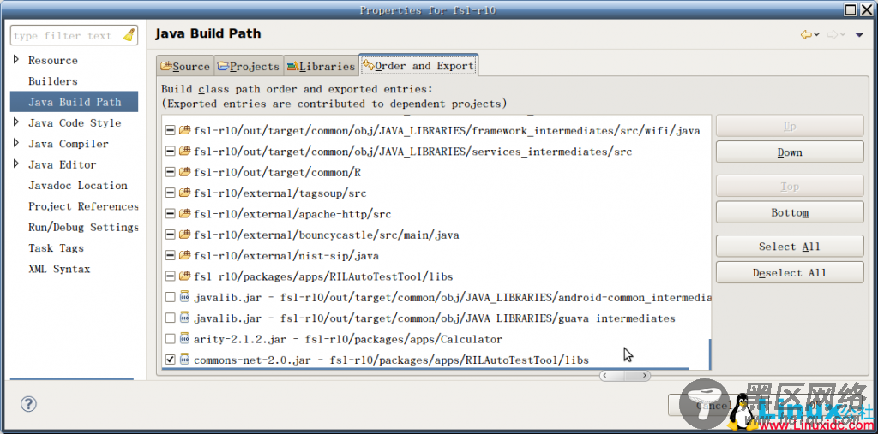
Task: Toggle export checkbox for external/apache-http/src
Action: pyautogui.click(x=171, y=214)
